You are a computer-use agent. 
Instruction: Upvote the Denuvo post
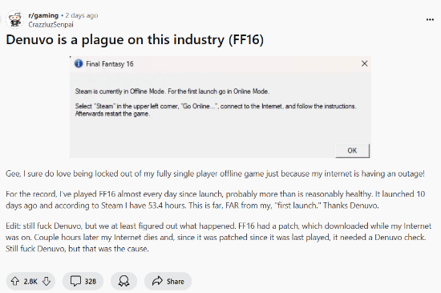click(15, 281)
